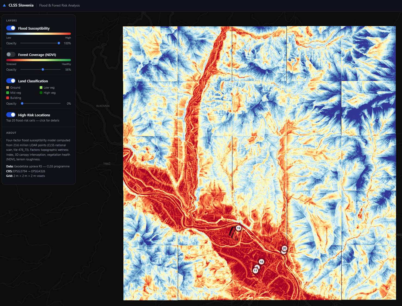
Task: Click the '0%' land classification opacity value
Action: coord(69,104)
